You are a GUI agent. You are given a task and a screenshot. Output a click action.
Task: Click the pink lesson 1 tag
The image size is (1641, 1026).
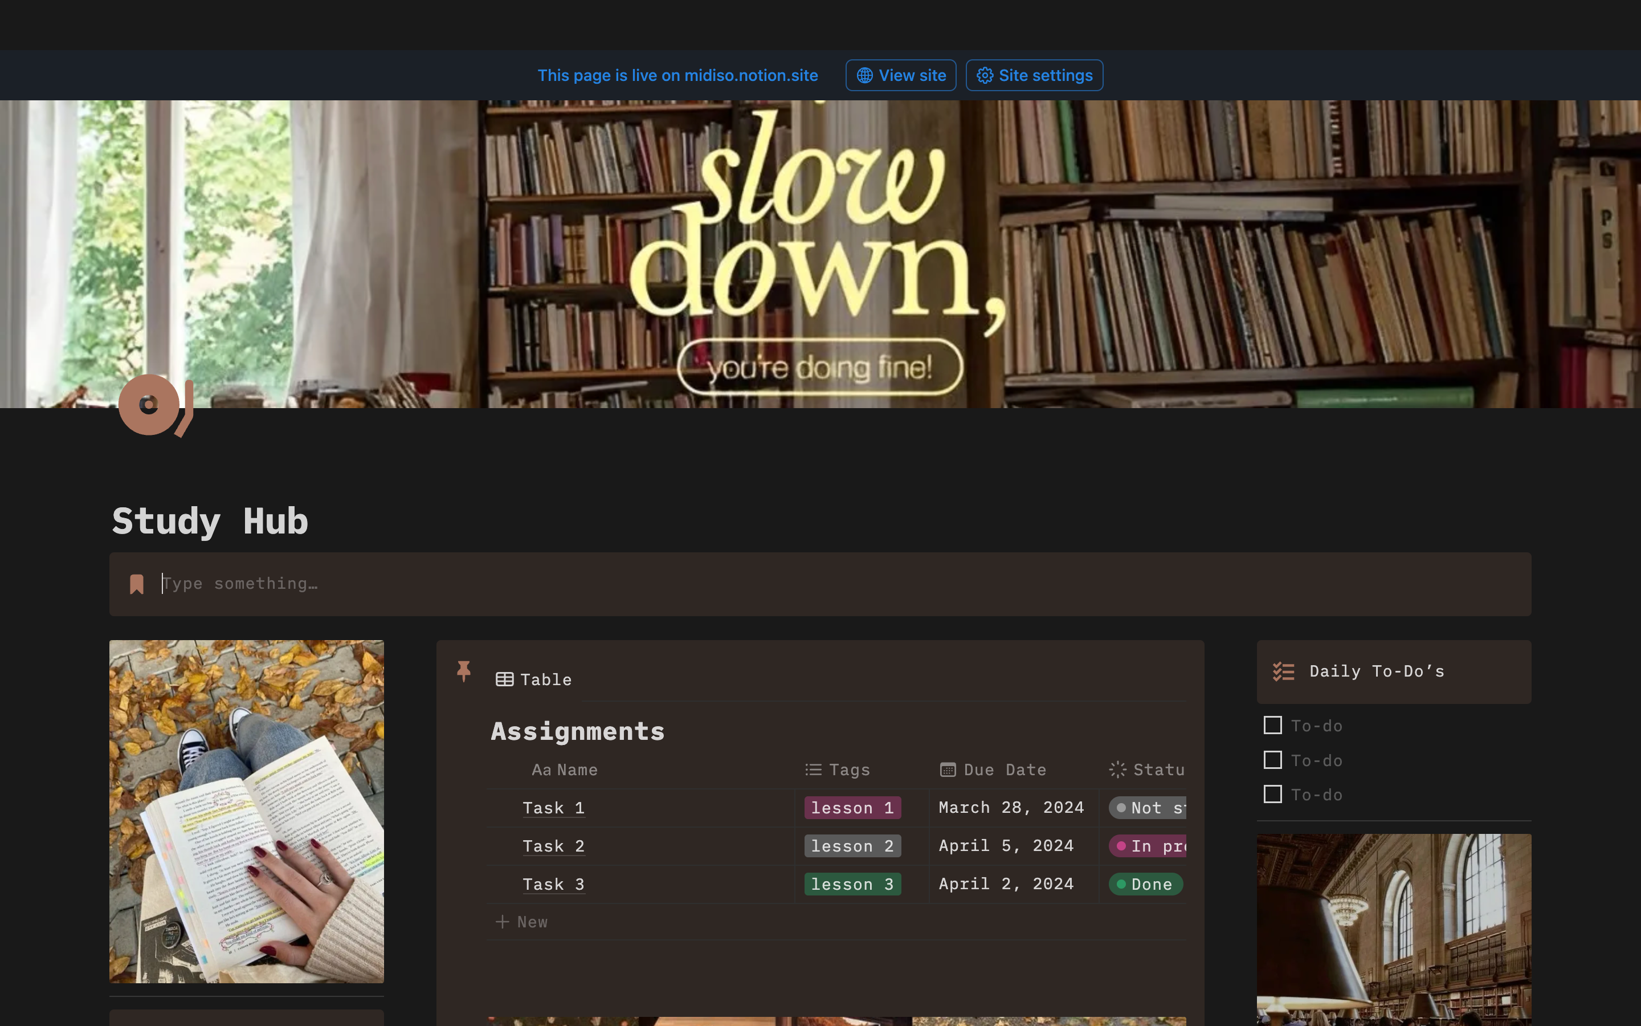coord(852,808)
